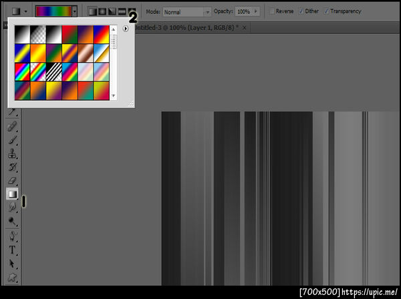Toggle the Transparency checkbox
Viewport: 401px width, 299px height.
click(326, 11)
